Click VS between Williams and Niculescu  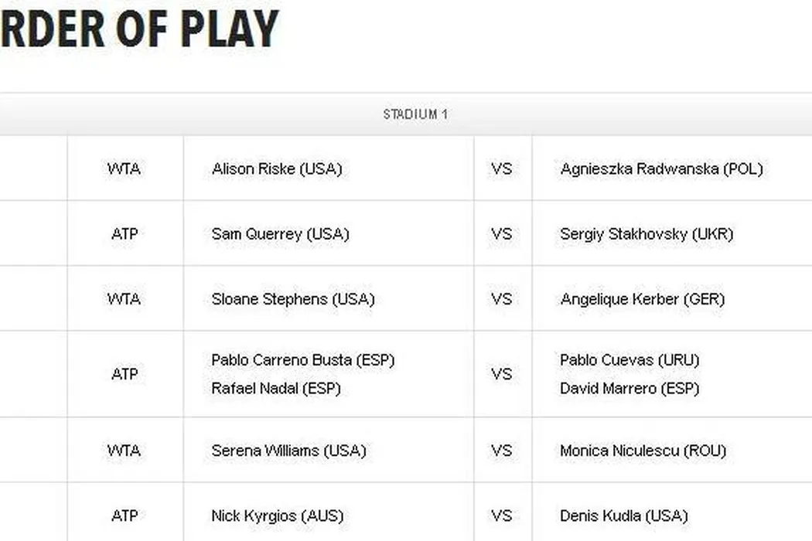(501, 451)
